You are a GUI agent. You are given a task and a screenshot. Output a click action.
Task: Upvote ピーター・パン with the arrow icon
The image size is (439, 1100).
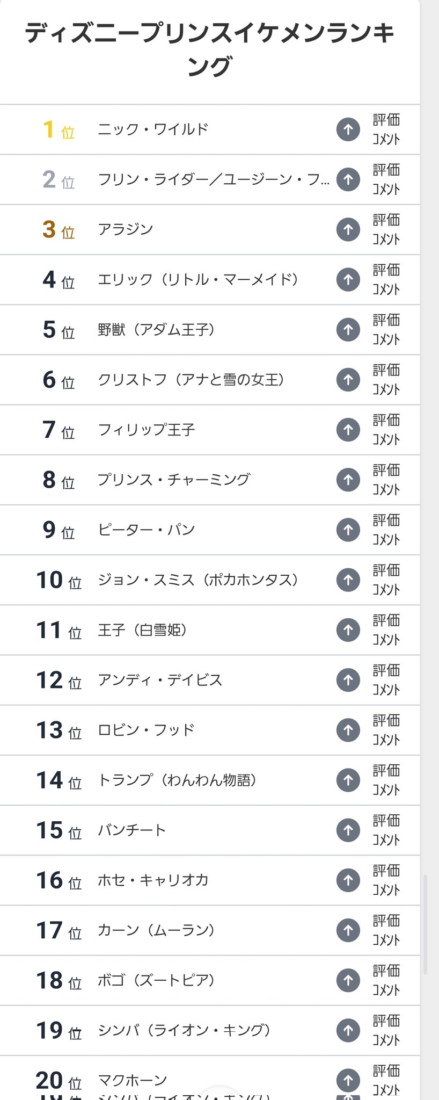tap(348, 530)
